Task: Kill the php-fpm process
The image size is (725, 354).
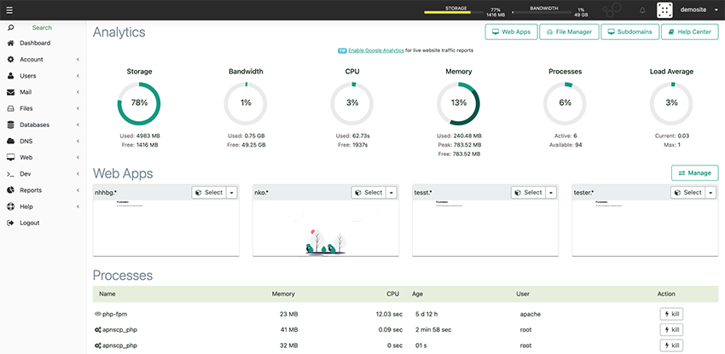Action: coord(671,314)
